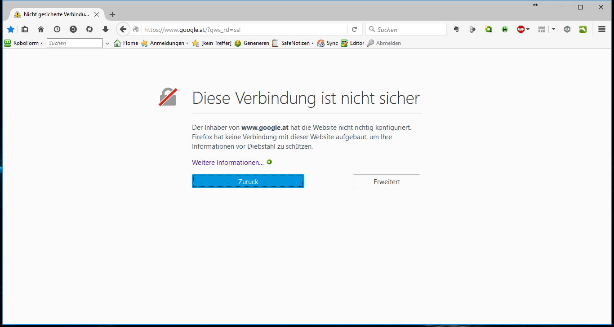This screenshot has height=327, width=614.
Task: Open the Firefox hamburger menu
Action: pyautogui.click(x=602, y=29)
